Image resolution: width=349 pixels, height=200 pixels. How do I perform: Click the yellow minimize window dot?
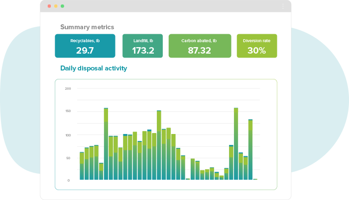[x=55, y=6]
